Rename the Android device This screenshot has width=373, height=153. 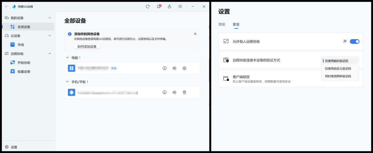[174, 92]
